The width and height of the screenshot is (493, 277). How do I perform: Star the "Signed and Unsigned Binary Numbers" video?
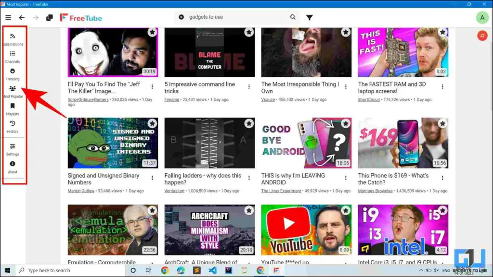point(153,123)
